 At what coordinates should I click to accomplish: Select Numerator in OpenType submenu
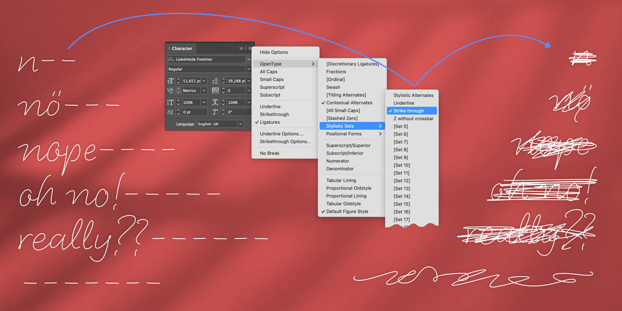(337, 161)
